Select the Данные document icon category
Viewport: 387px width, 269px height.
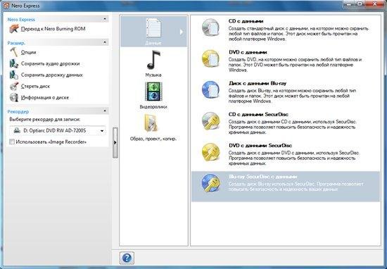point(153,28)
